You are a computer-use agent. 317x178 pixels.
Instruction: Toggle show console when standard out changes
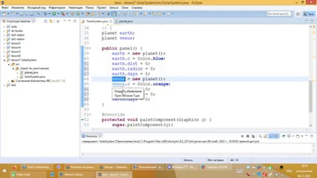[x=270, y=136]
